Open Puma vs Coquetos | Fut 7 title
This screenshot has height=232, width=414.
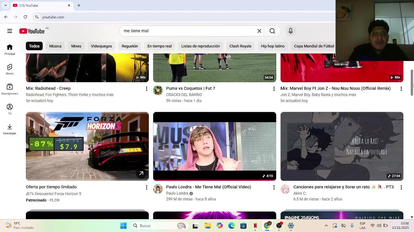point(191,88)
